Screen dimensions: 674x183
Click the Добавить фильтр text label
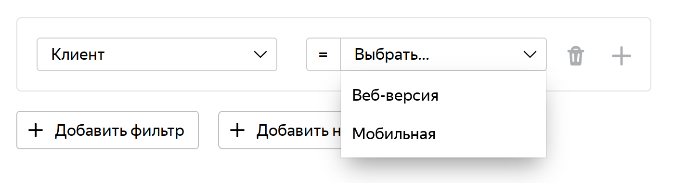[x=119, y=131]
